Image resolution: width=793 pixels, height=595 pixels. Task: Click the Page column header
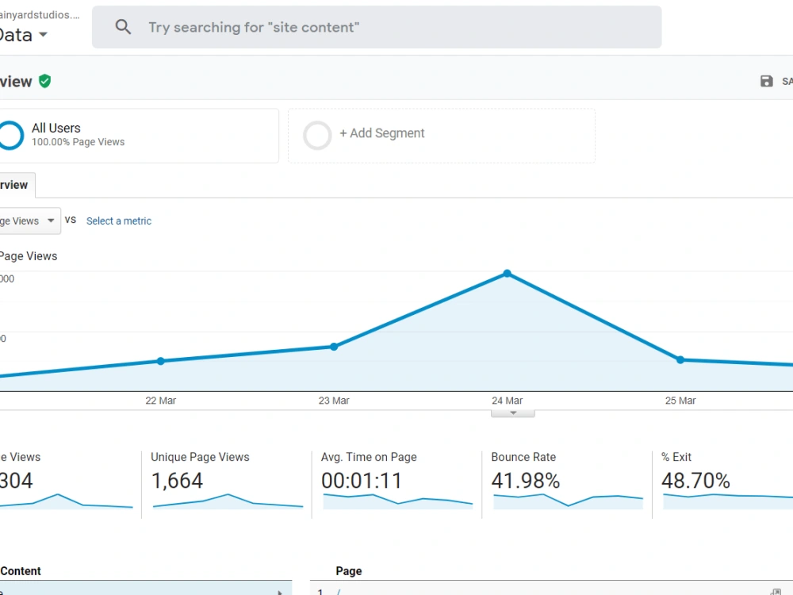click(x=349, y=571)
